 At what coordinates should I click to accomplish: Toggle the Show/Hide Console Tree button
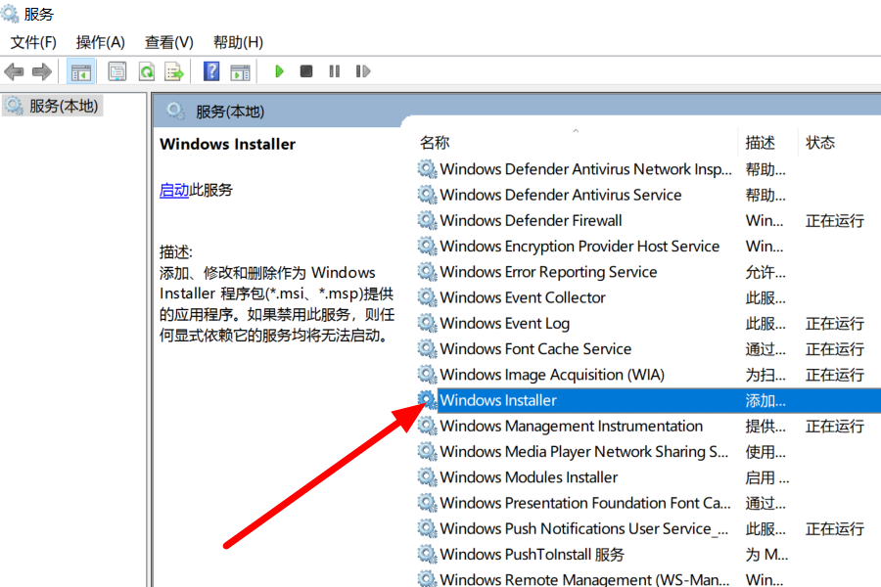click(80, 71)
